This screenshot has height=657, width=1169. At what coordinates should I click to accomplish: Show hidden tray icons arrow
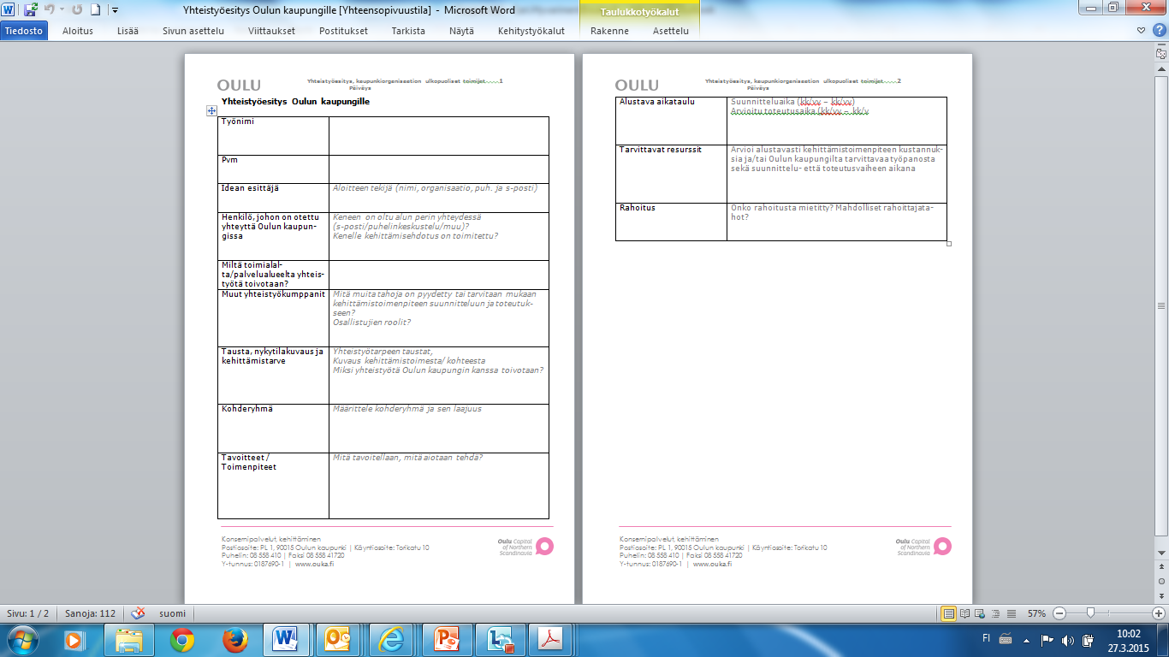click(1026, 639)
